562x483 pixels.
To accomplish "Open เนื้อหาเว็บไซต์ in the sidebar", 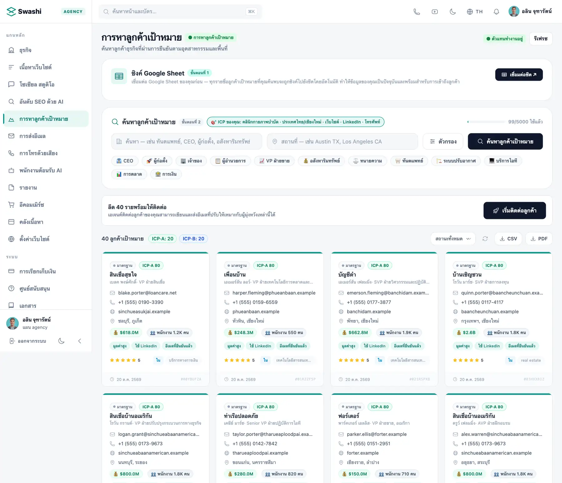I will [46, 67].
